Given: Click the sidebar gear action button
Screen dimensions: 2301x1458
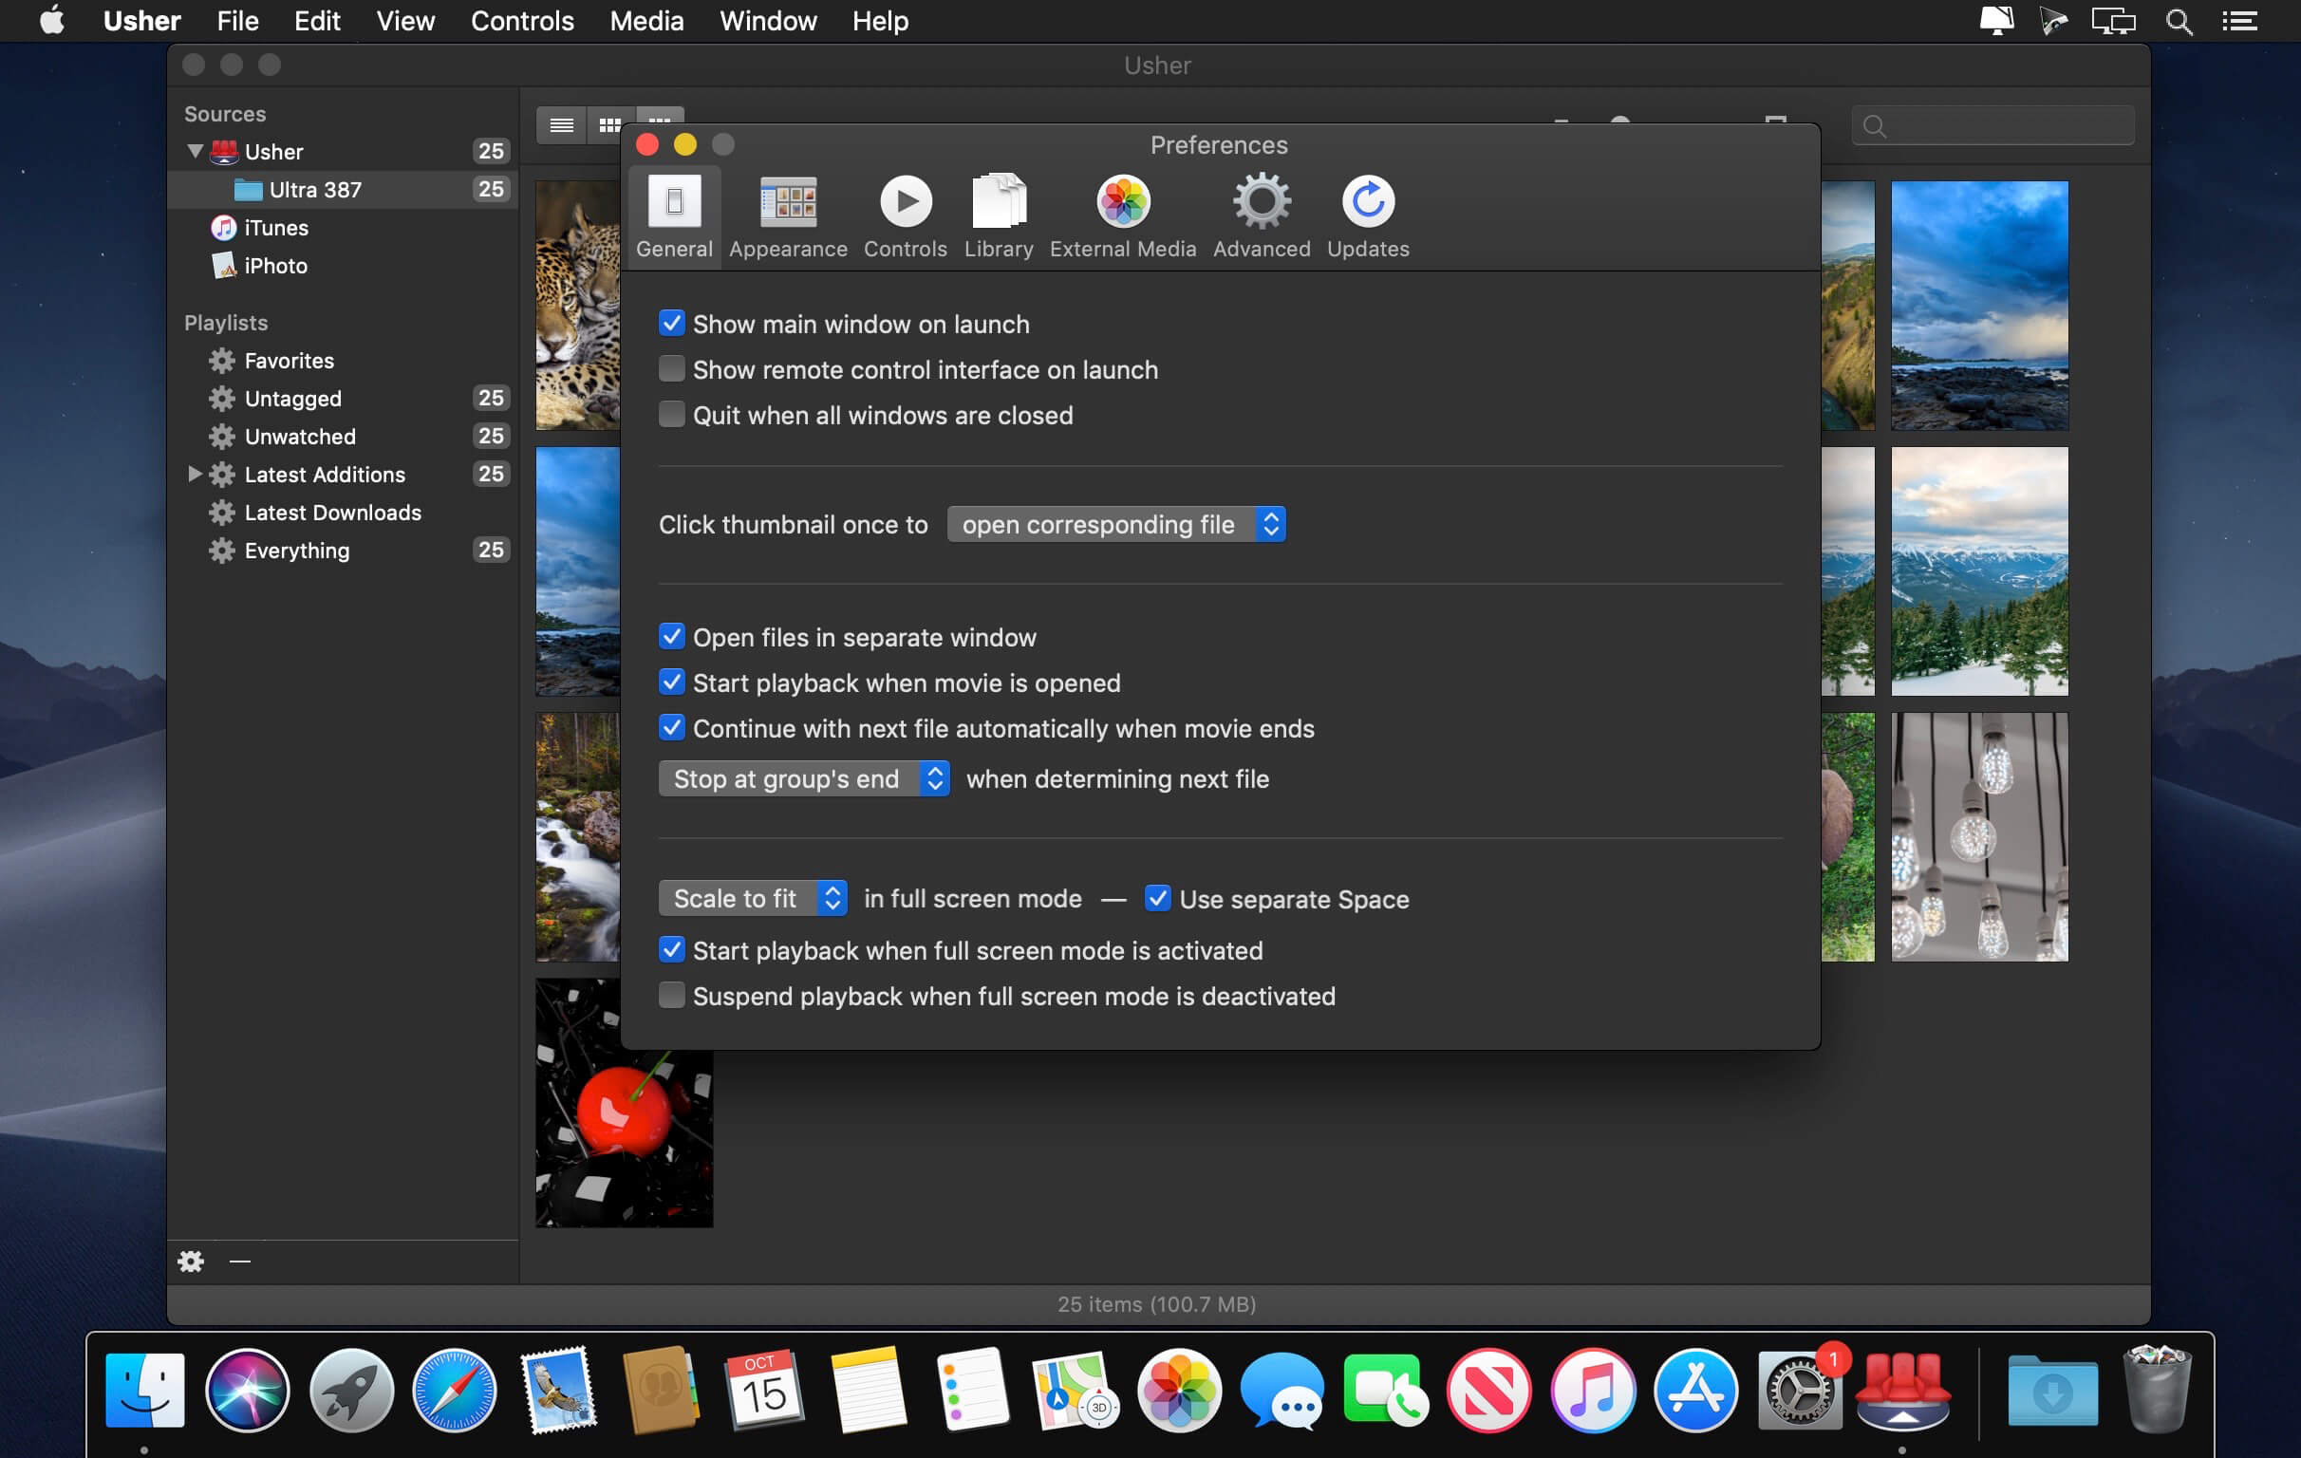Looking at the screenshot, I should tap(191, 1262).
